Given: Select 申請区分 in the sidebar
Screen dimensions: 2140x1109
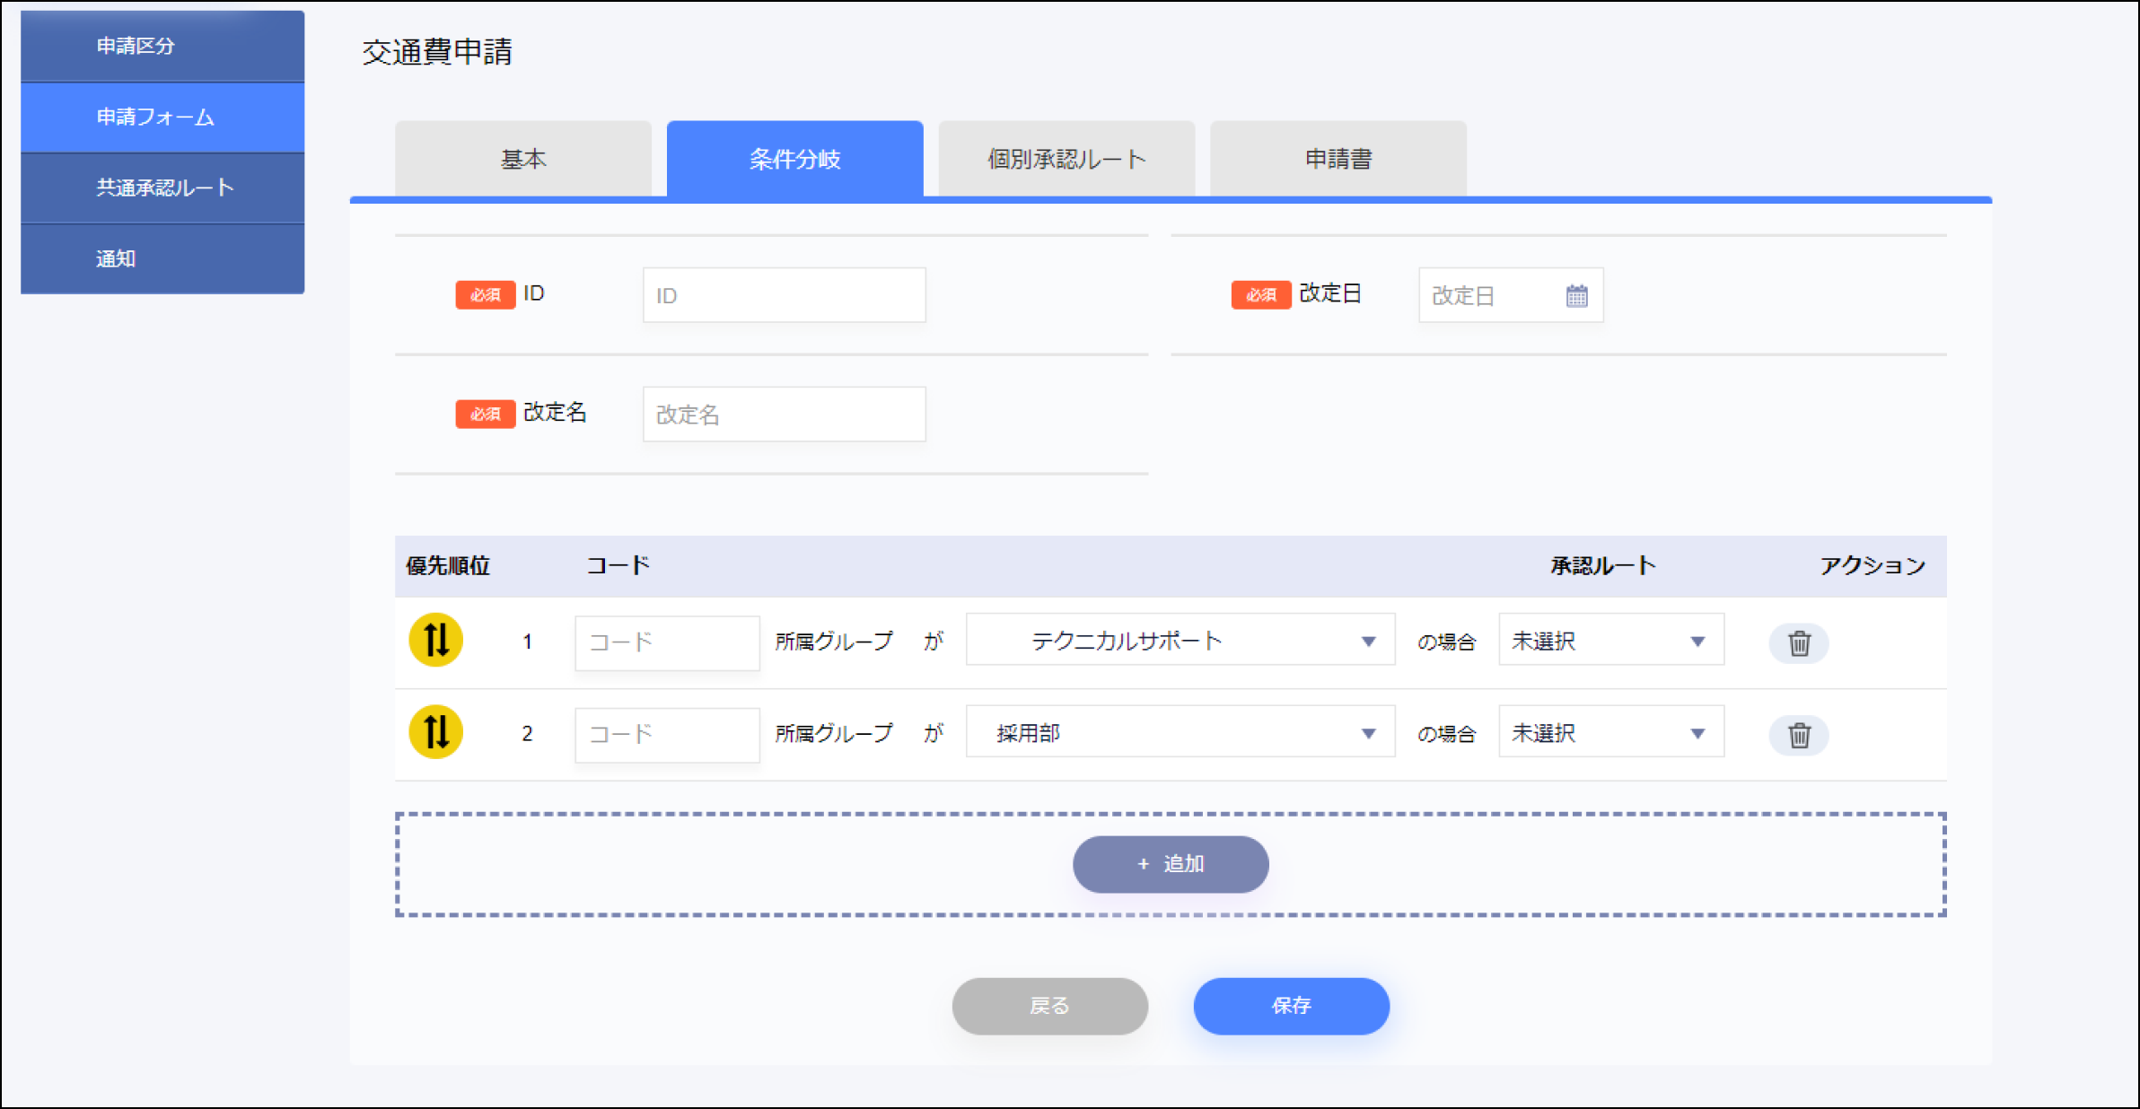Looking at the screenshot, I should pyautogui.click(x=162, y=46).
